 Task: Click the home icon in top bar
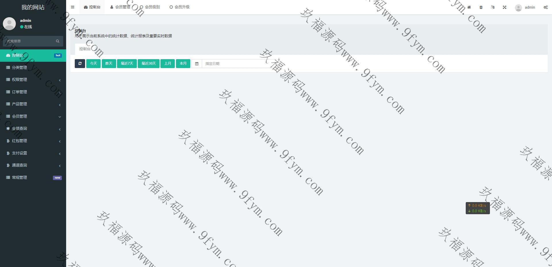469,7
